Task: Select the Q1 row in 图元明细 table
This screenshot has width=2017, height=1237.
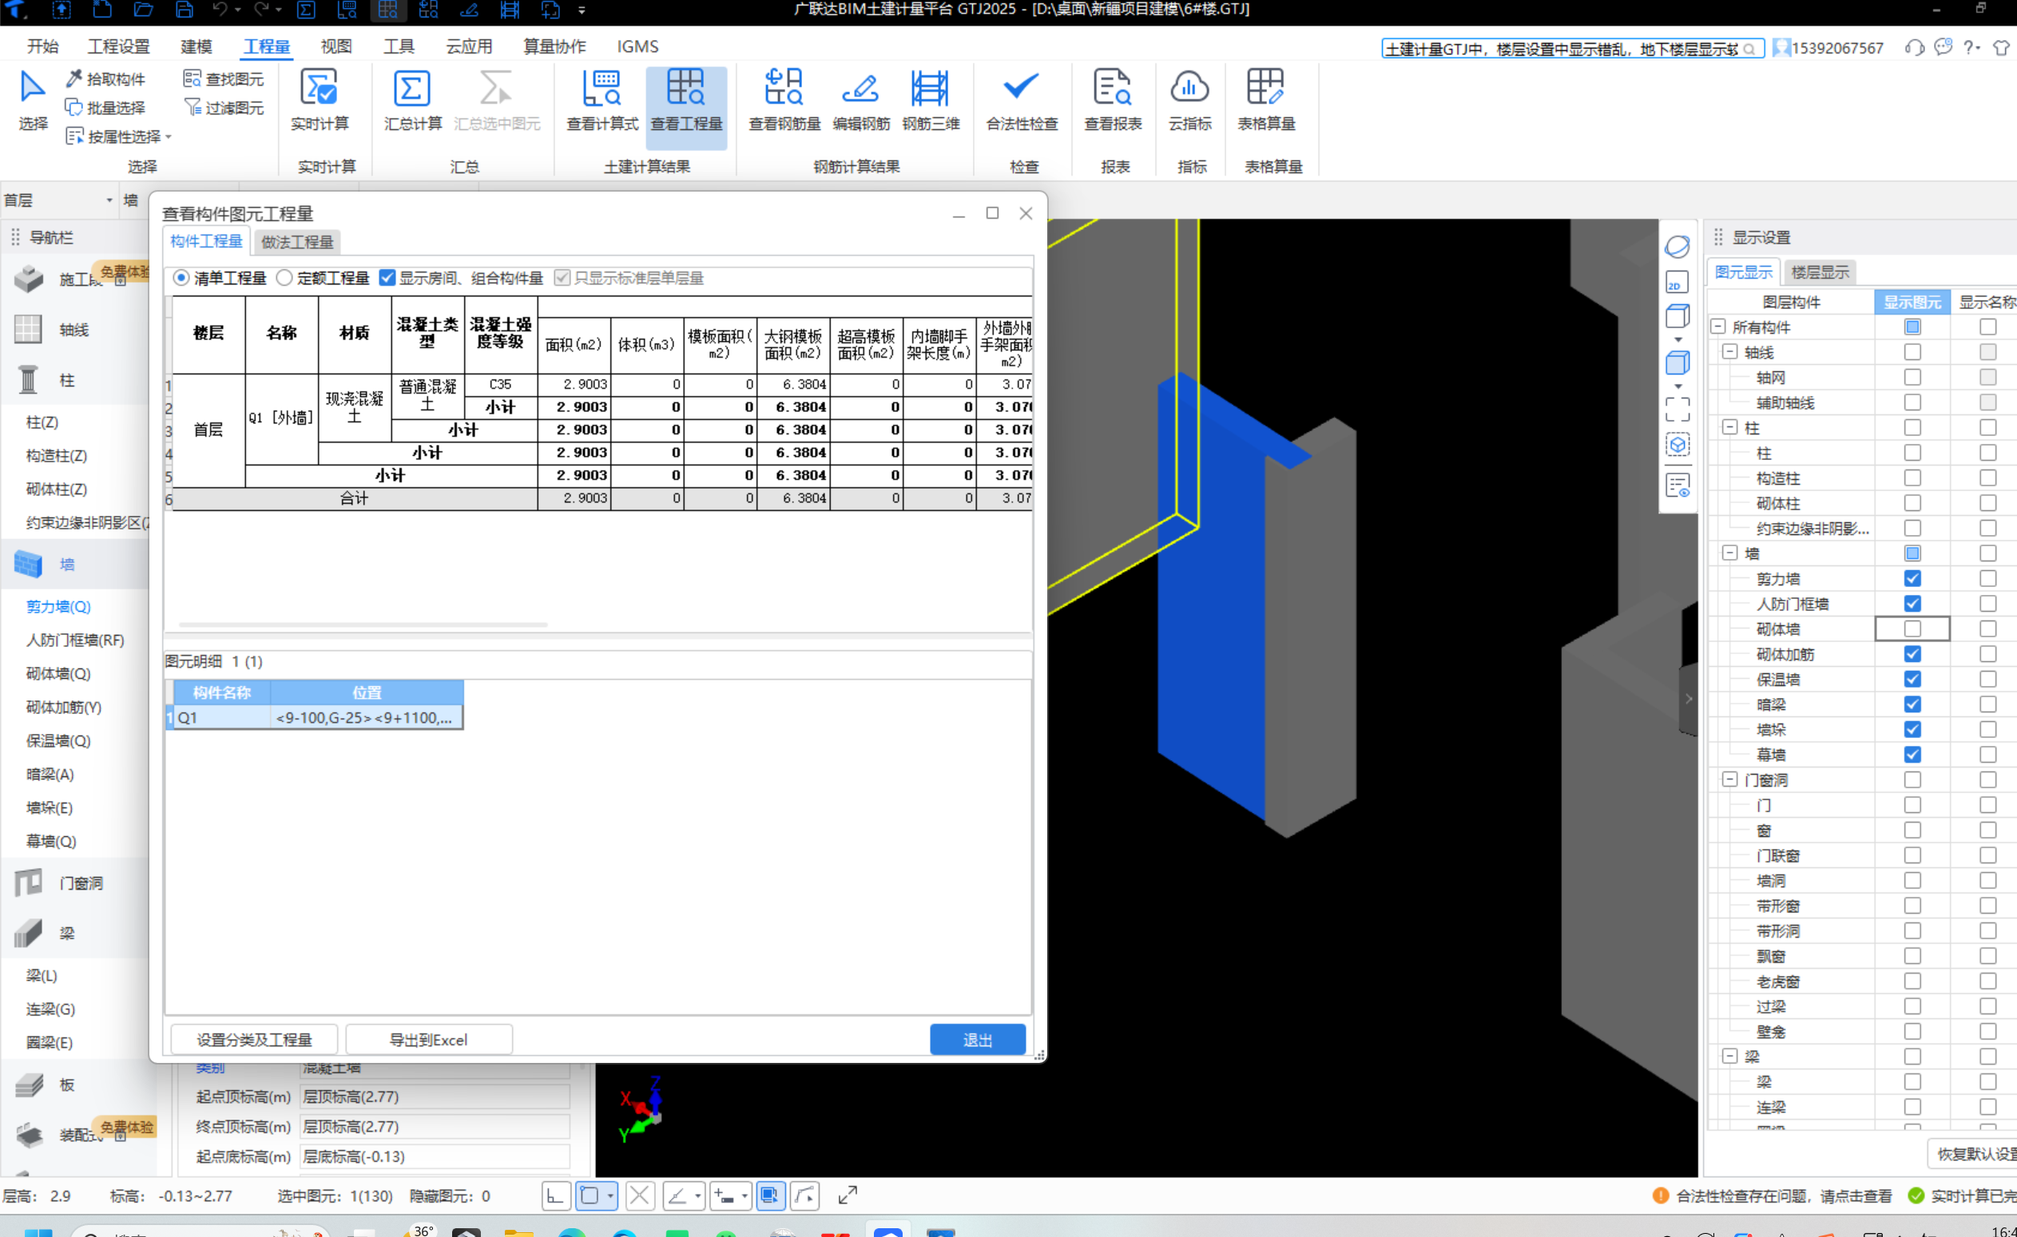Action: tap(313, 717)
